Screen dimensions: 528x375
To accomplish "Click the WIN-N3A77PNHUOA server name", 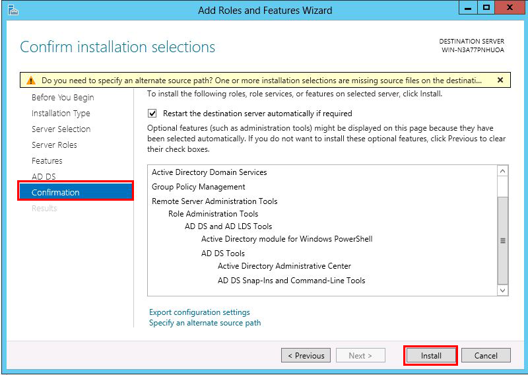I will 473,50.
